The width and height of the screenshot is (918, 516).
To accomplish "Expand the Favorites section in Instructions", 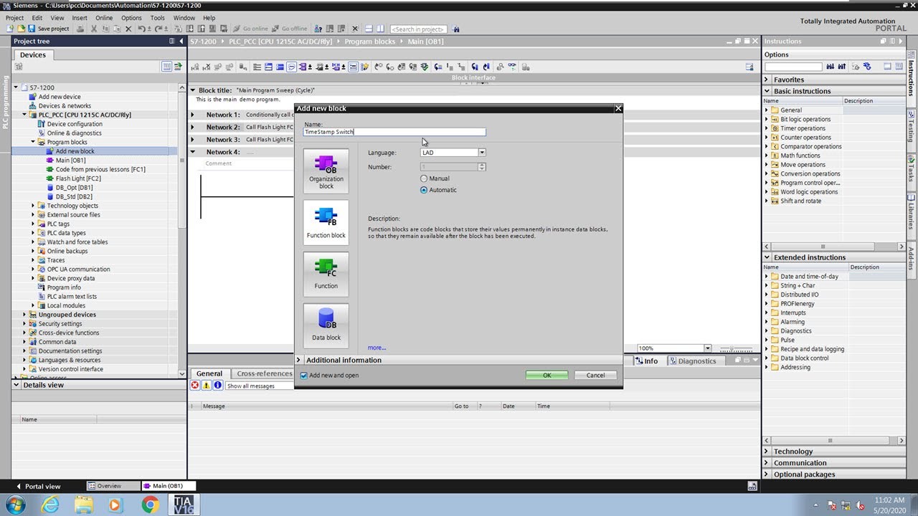I will pos(767,80).
